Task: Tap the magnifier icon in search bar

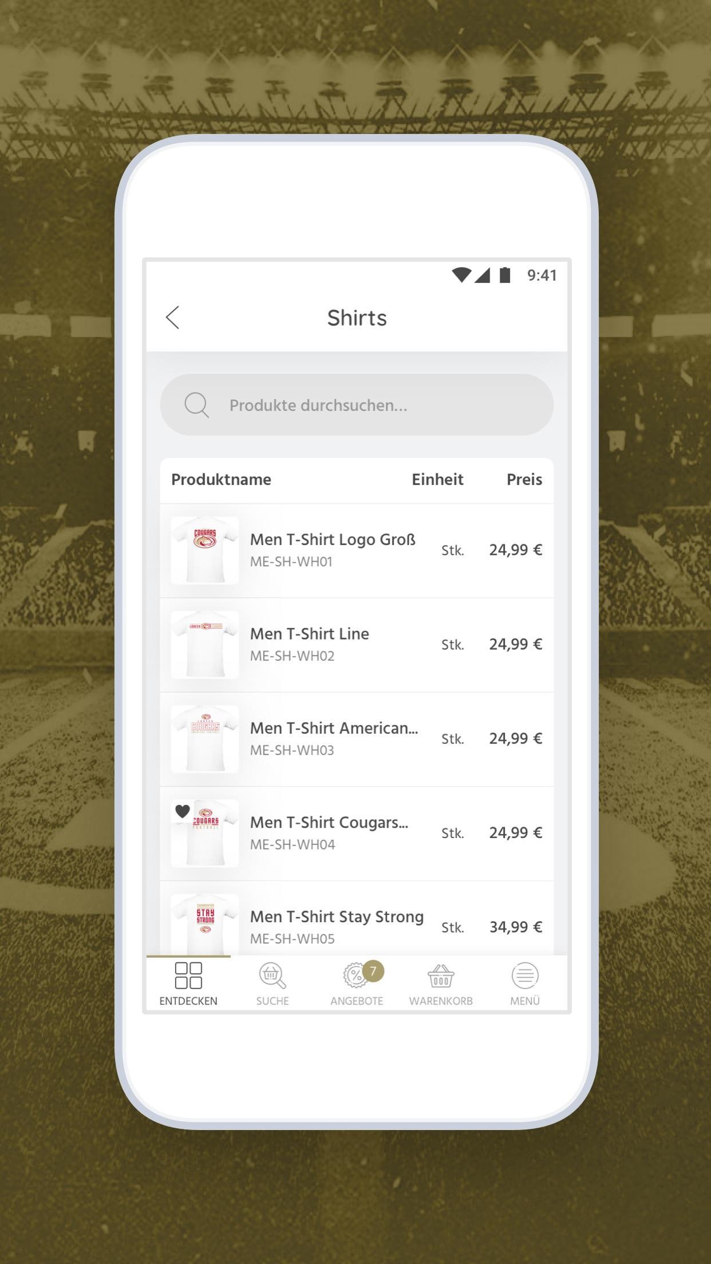Action: (x=196, y=405)
